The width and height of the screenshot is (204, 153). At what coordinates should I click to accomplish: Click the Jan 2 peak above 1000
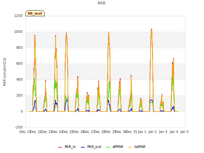coord(151,29)
